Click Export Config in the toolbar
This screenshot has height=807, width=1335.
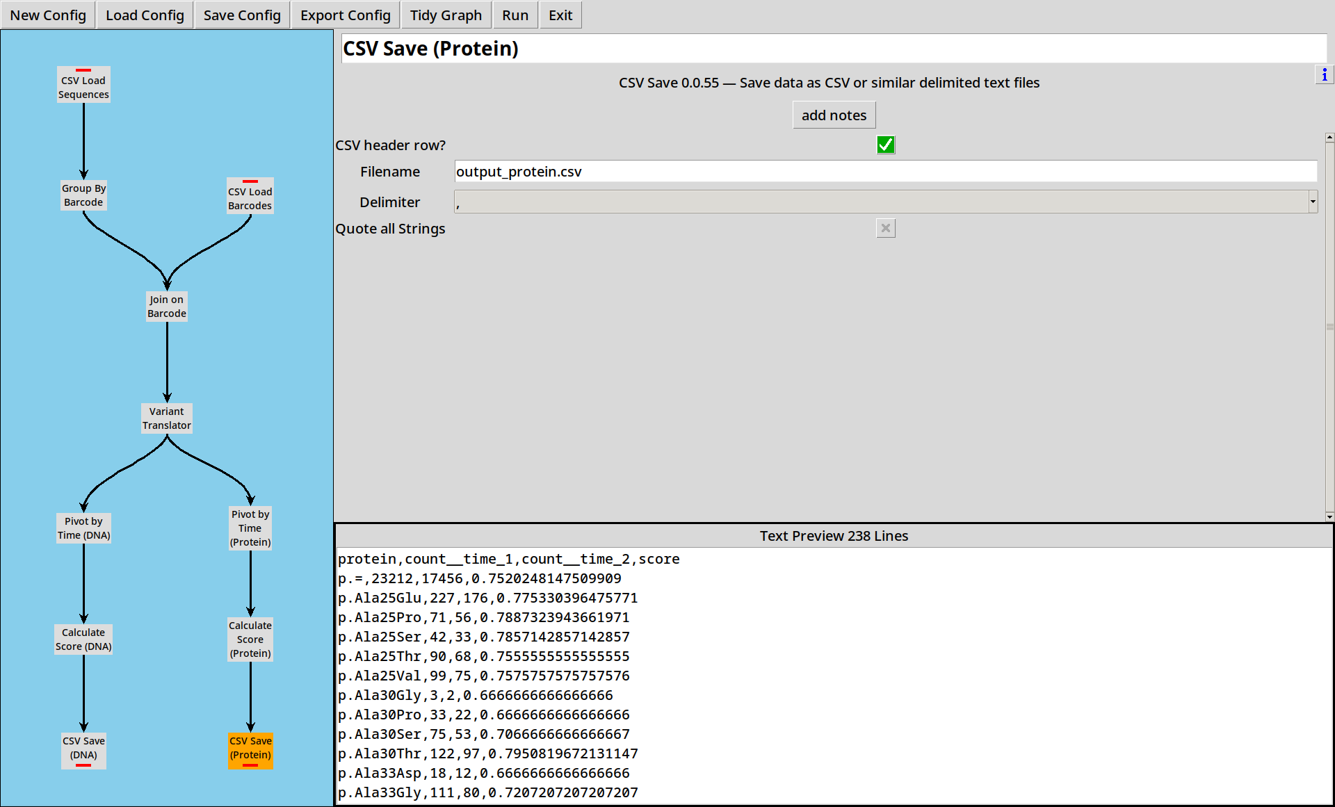(x=346, y=15)
